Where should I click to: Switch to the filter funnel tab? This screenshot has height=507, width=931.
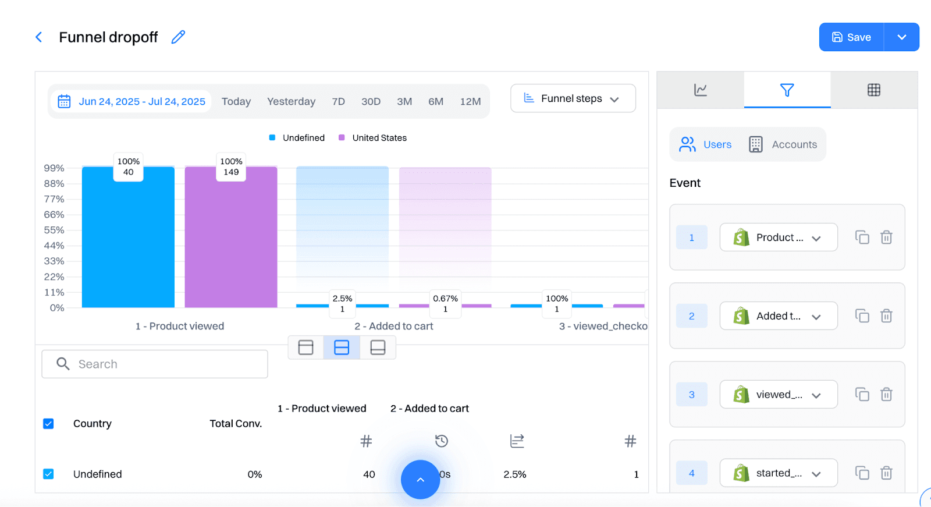pyautogui.click(x=787, y=90)
